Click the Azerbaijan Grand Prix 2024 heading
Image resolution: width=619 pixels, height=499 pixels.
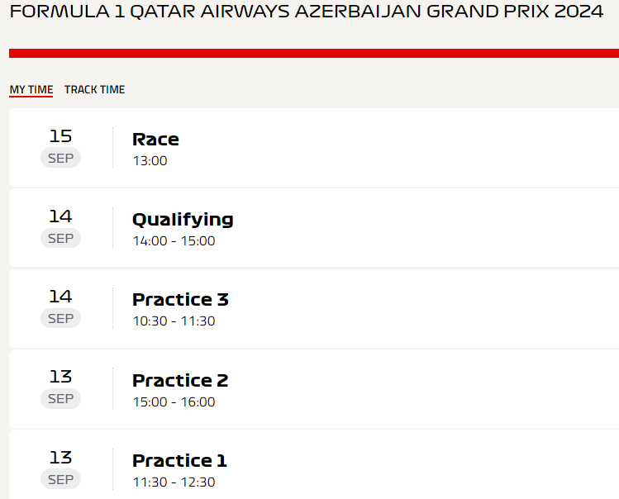[307, 12]
